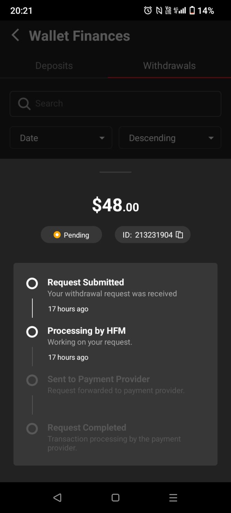Tap the orange Pending status dot
This screenshot has width=231, height=513.
click(x=57, y=235)
